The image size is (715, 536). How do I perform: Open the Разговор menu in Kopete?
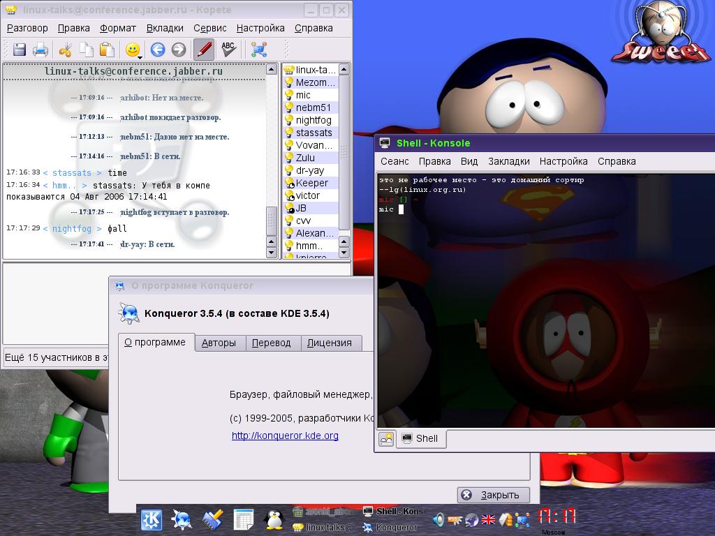[x=27, y=28]
